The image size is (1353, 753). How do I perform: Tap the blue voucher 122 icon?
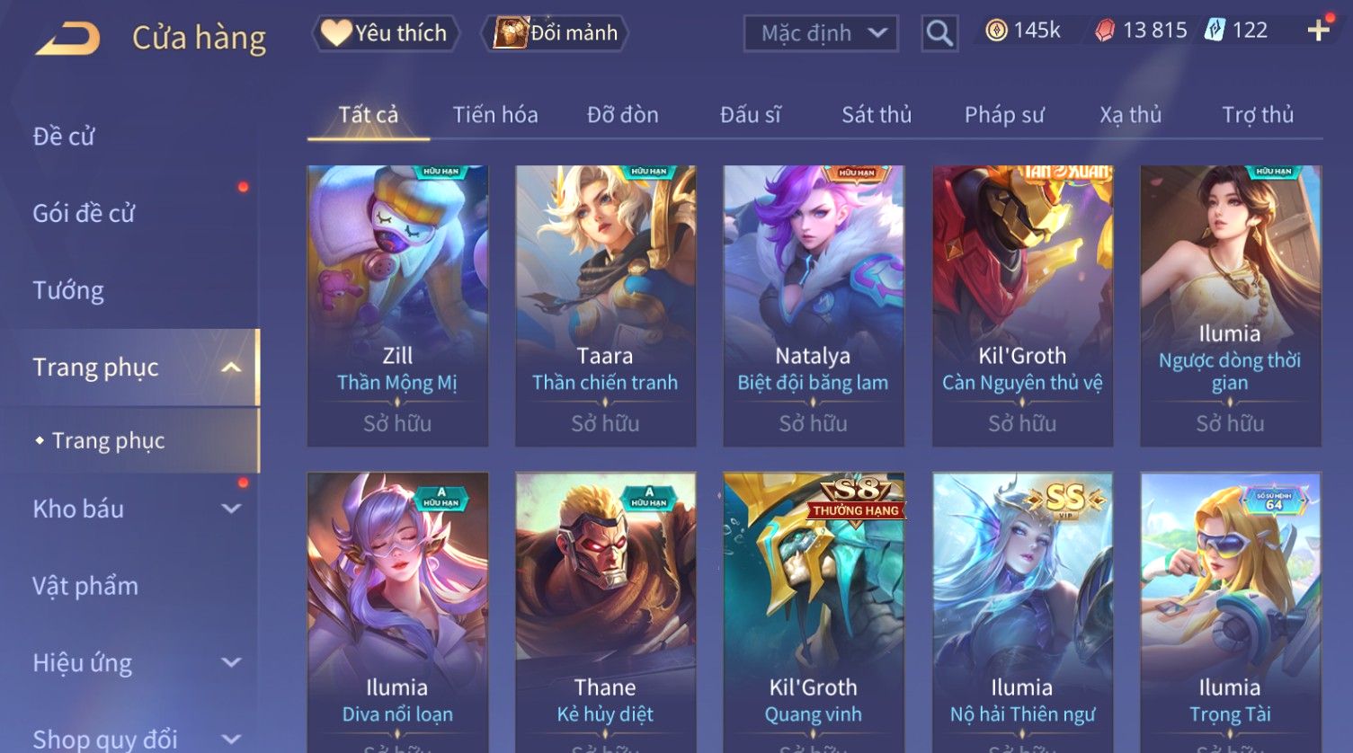[x=1215, y=31]
